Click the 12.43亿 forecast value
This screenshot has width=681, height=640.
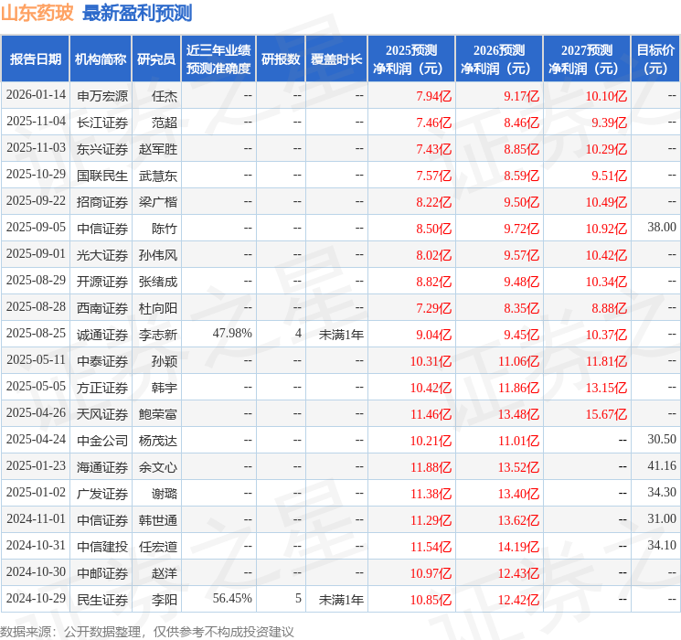(x=518, y=572)
